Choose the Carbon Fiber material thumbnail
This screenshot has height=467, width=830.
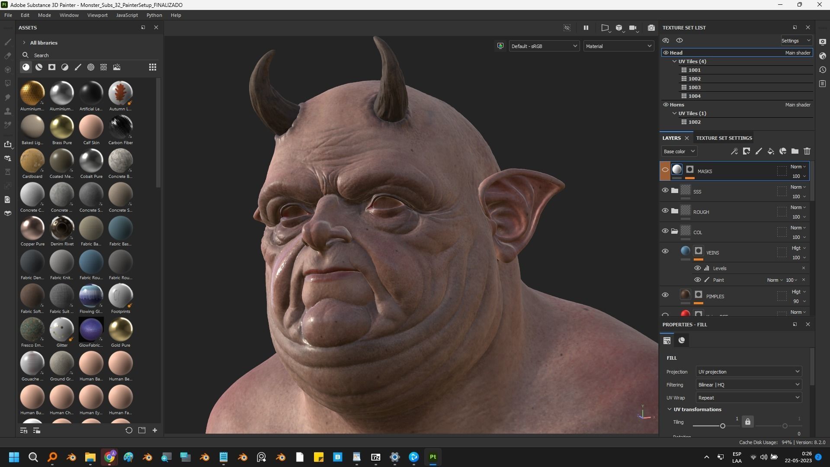tap(121, 127)
